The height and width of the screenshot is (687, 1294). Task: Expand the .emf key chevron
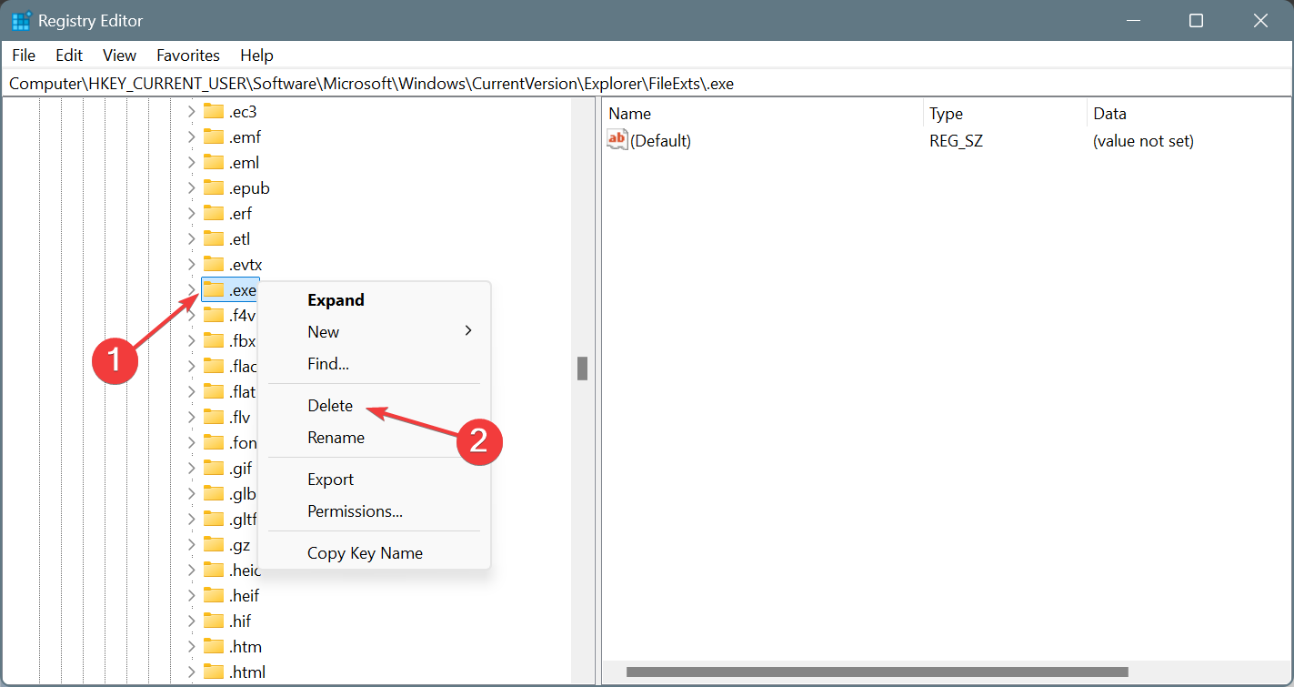click(x=191, y=136)
